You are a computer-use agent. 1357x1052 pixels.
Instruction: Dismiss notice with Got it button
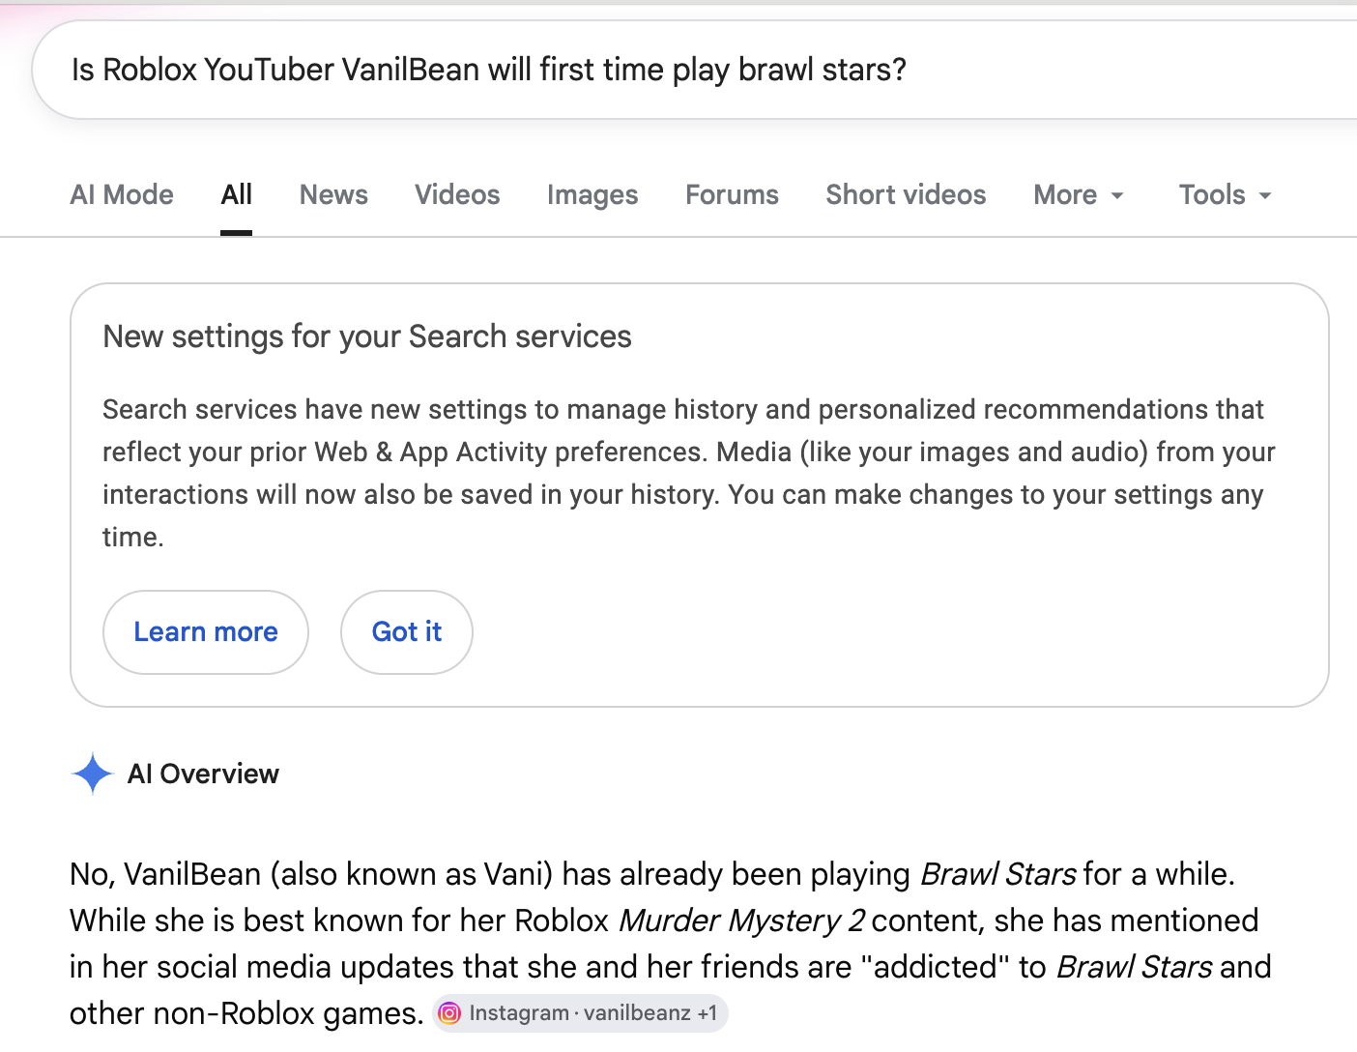coord(407,632)
